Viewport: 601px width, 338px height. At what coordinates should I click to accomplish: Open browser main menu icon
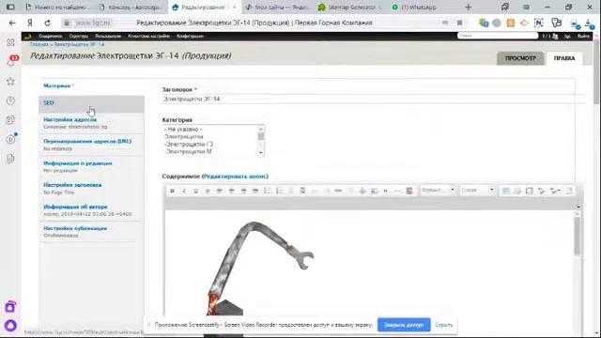[526, 7]
